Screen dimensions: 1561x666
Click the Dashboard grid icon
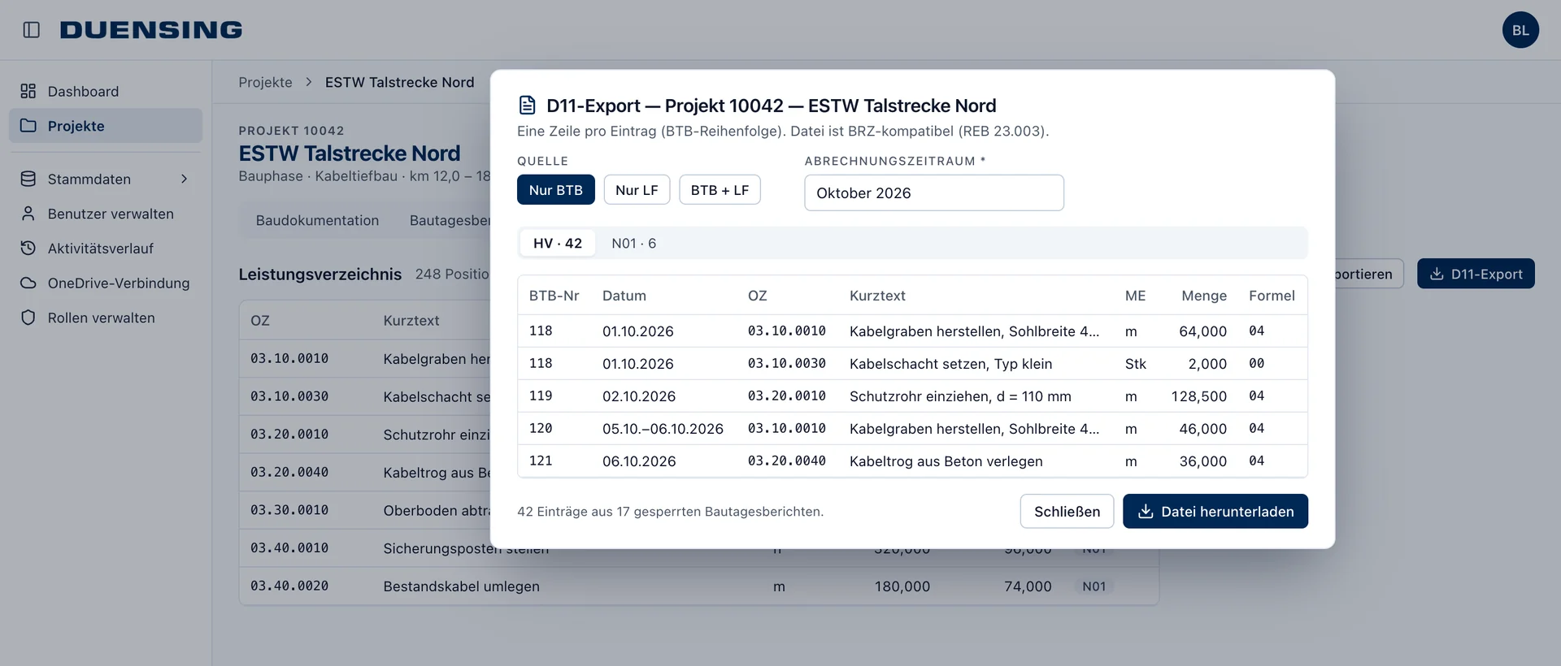point(28,91)
